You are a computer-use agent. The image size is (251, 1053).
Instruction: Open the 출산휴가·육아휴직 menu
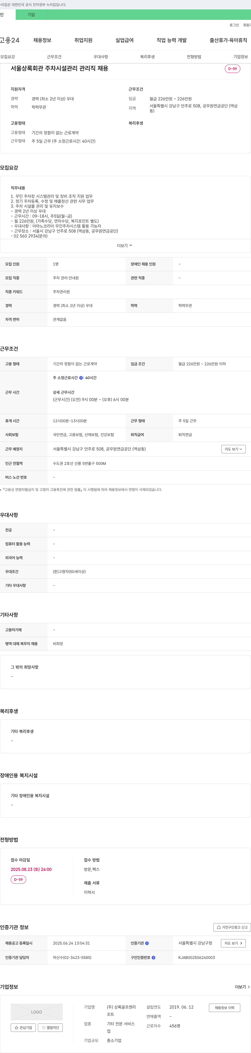pos(228,40)
